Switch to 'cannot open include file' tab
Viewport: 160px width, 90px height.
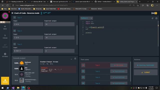[82, 2]
